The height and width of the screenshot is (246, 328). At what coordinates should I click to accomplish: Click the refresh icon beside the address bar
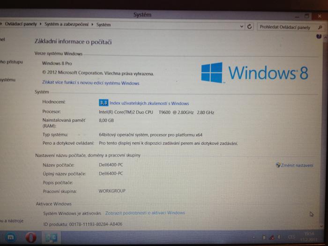(x=250, y=27)
